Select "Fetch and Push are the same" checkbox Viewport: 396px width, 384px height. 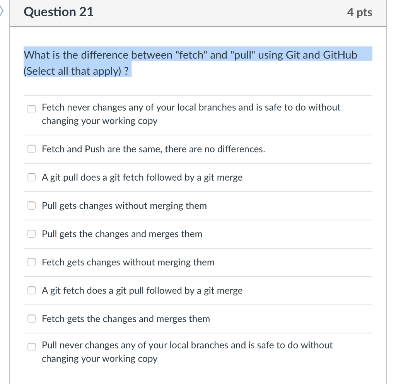31,148
